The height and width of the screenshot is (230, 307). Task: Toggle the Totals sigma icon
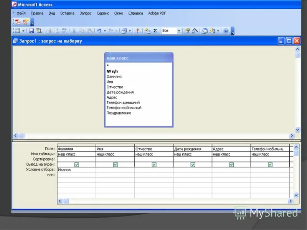click(x=155, y=31)
